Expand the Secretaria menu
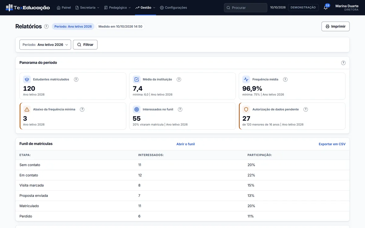The image size is (365, 228). [87, 8]
